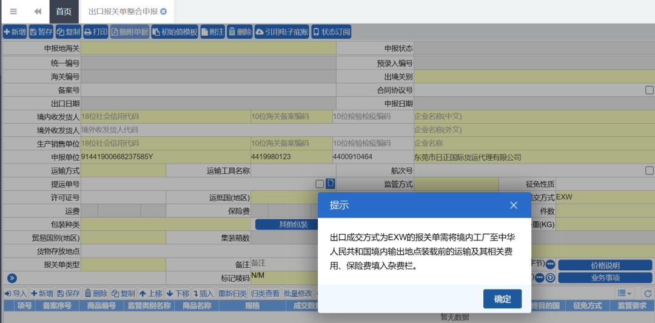Click 引用电子底账 cloud button
The image size is (655, 323).
pyautogui.click(x=281, y=32)
